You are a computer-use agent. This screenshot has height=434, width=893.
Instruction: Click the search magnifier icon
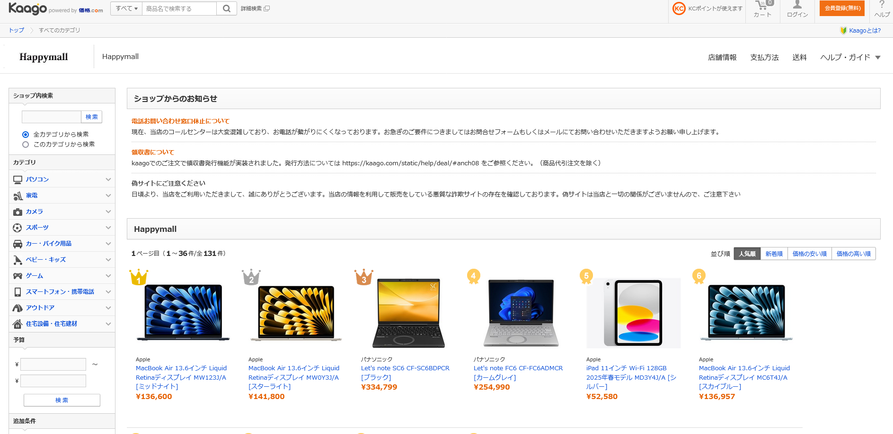tap(226, 8)
